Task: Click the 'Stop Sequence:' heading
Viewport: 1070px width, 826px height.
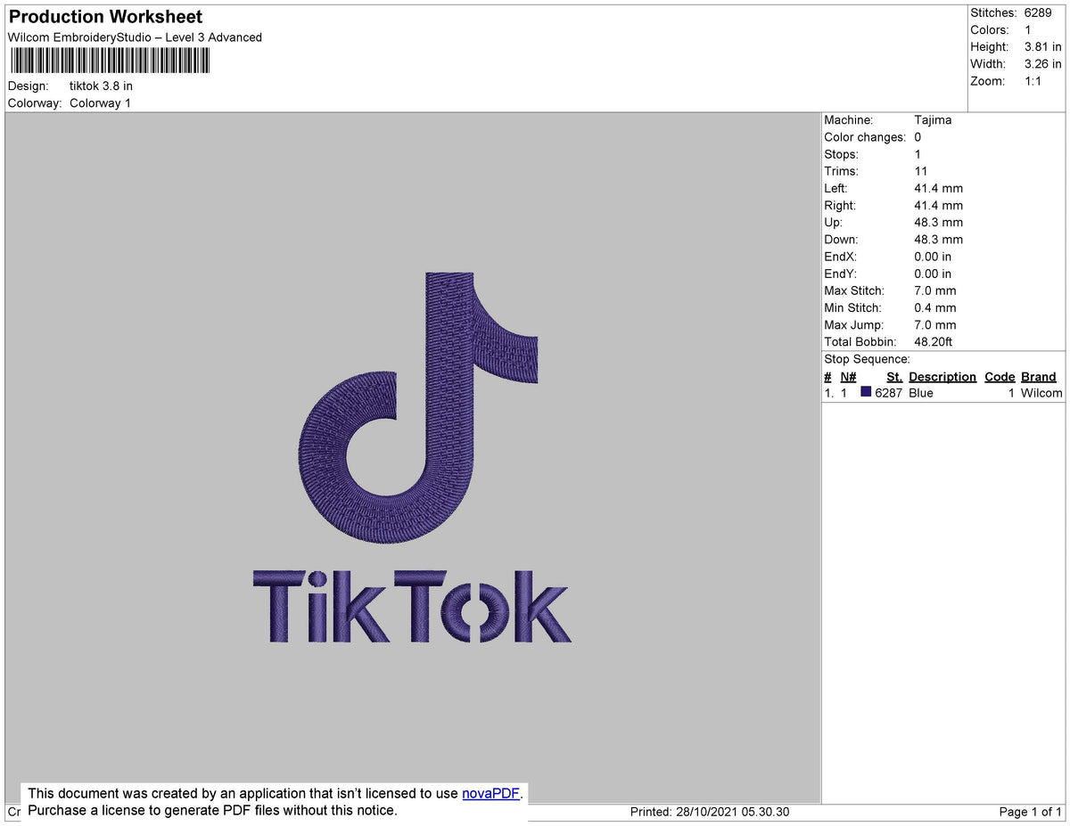Action: (x=867, y=359)
